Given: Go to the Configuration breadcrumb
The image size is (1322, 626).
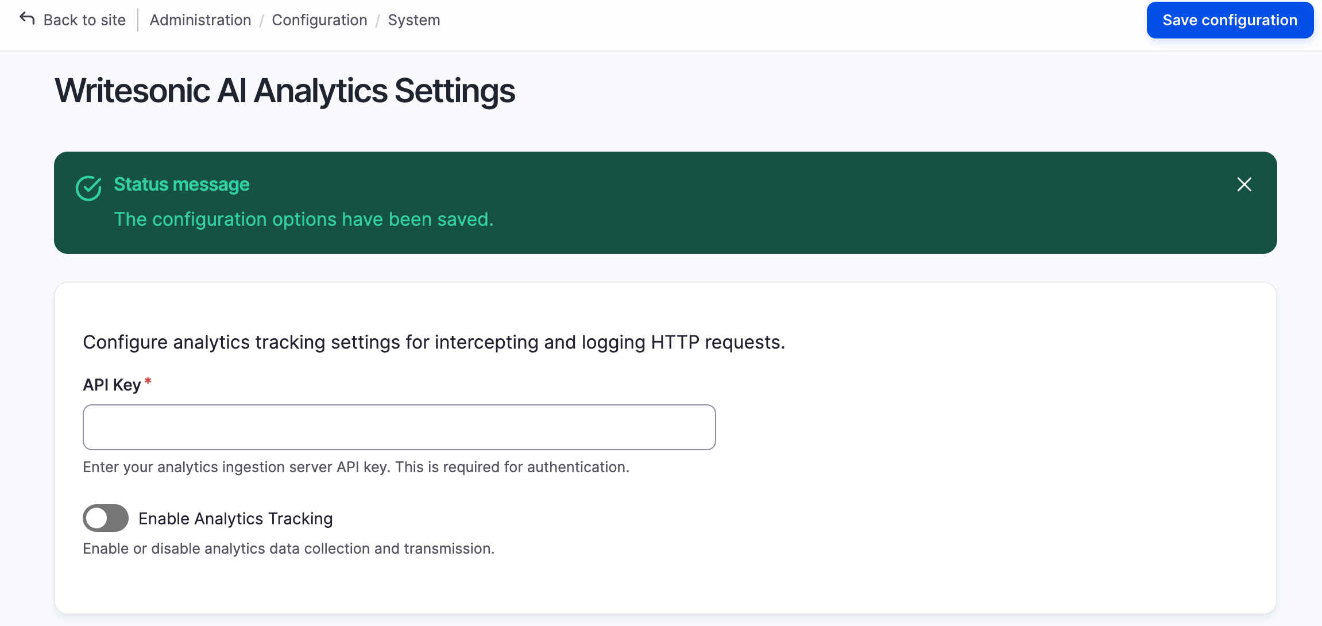Looking at the screenshot, I should tap(319, 20).
